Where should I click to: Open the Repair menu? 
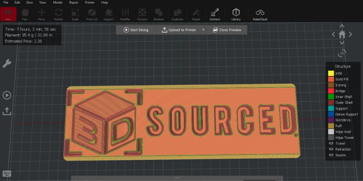(x=74, y=3)
